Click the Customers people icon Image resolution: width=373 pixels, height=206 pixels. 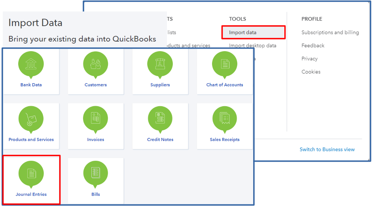point(96,64)
